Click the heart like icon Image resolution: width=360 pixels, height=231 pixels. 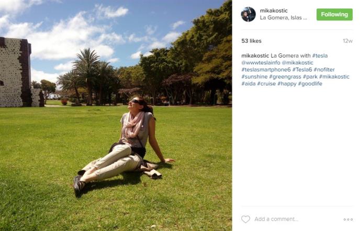pos(245,219)
